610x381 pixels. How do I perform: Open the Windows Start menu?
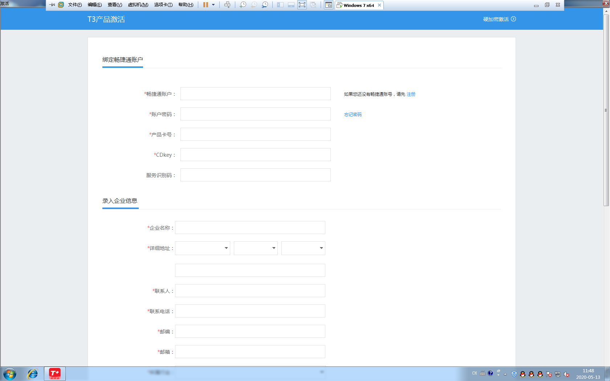10,374
